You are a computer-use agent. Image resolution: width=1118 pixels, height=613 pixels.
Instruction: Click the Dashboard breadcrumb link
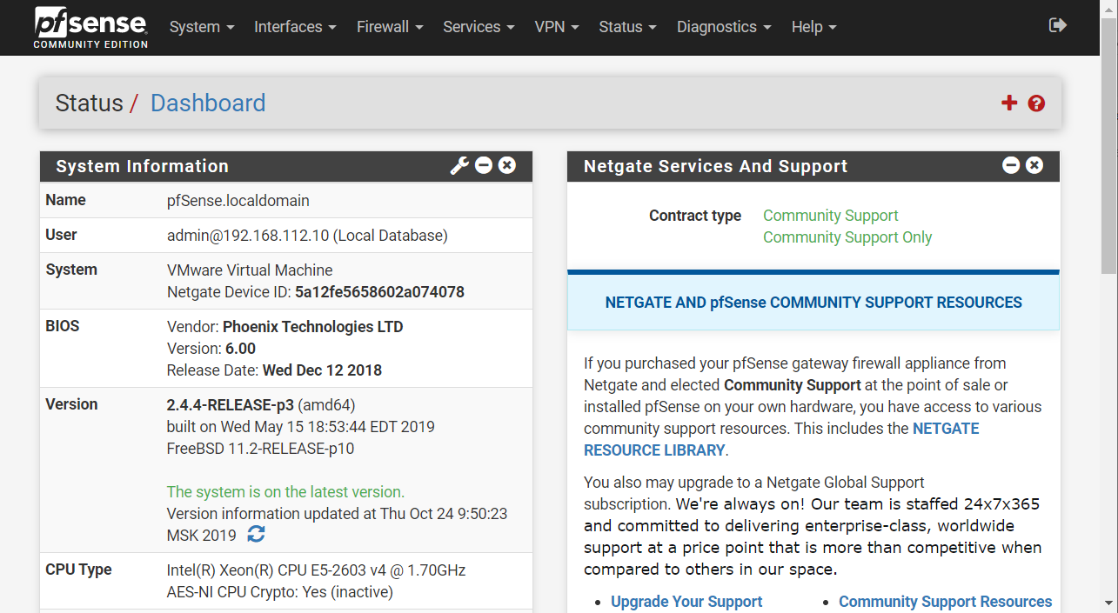pyautogui.click(x=208, y=103)
